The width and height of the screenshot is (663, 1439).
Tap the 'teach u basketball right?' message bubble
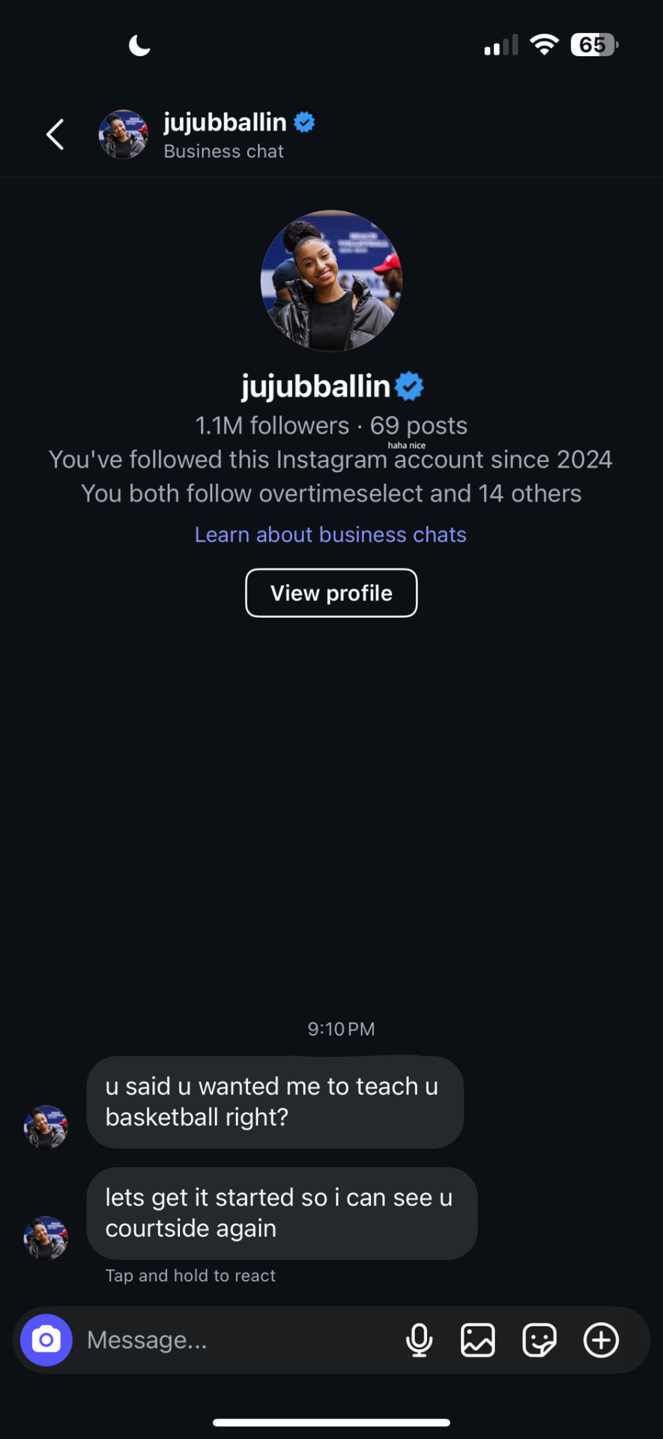[x=275, y=1102]
